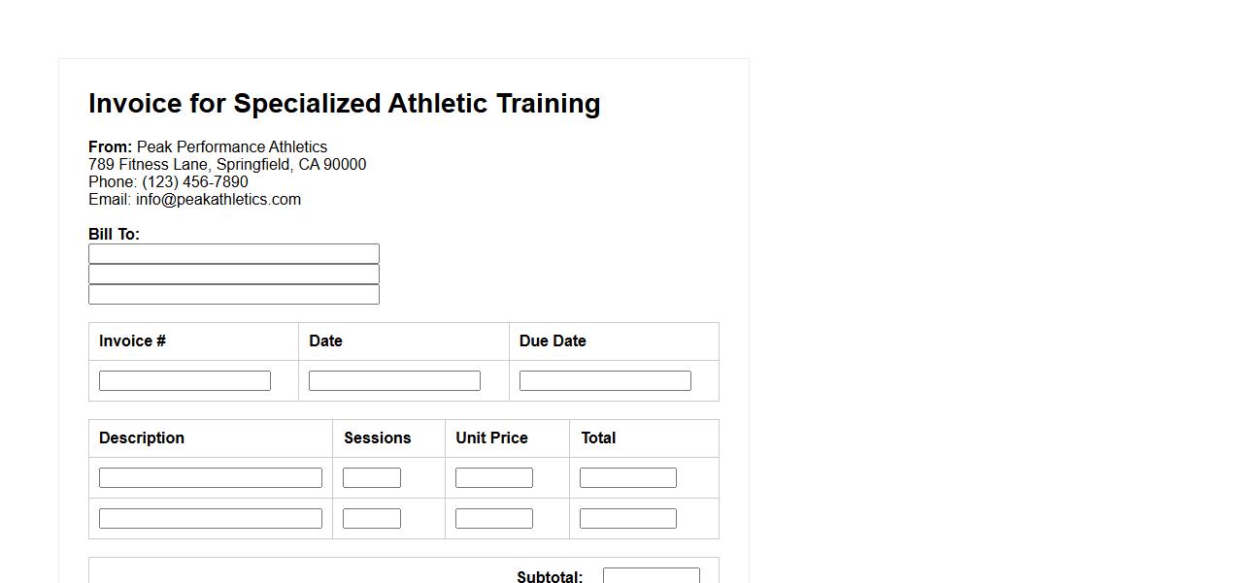
Task: Focus the first row Unit Price field
Action: (494, 478)
